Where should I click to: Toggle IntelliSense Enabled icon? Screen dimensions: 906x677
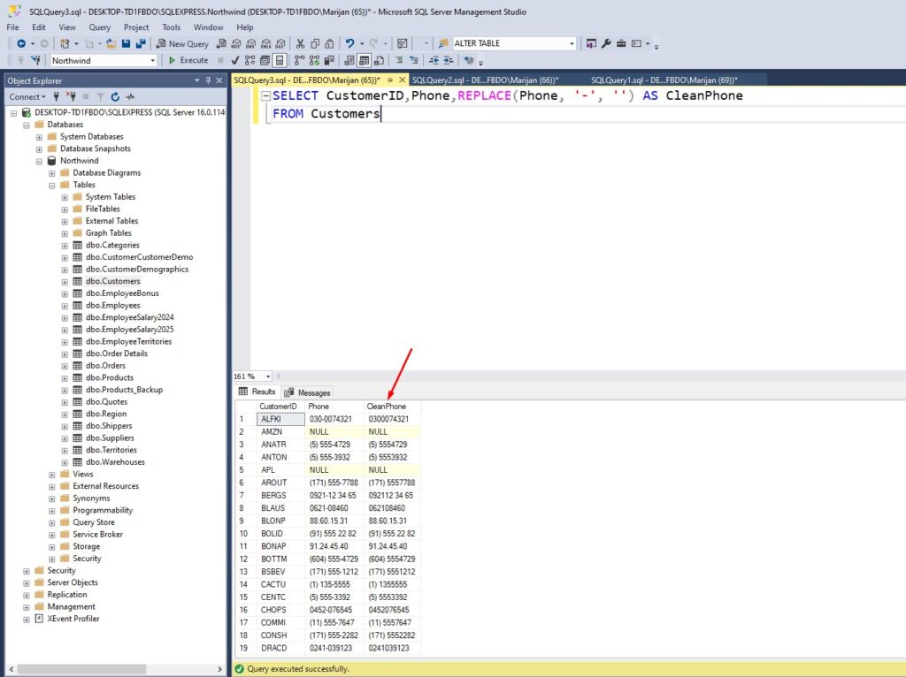tap(280, 60)
